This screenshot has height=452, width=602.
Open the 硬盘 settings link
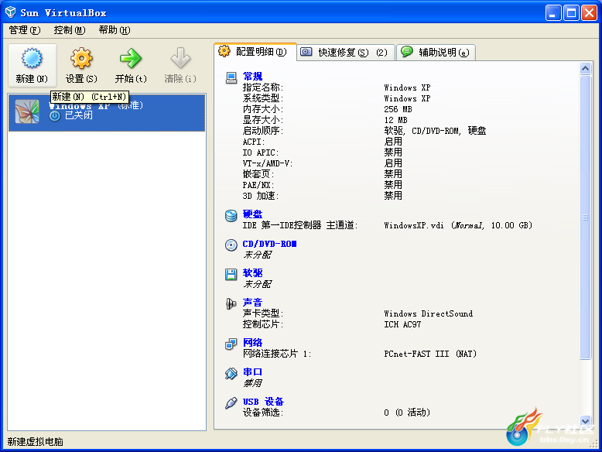pyautogui.click(x=252, y=214)
